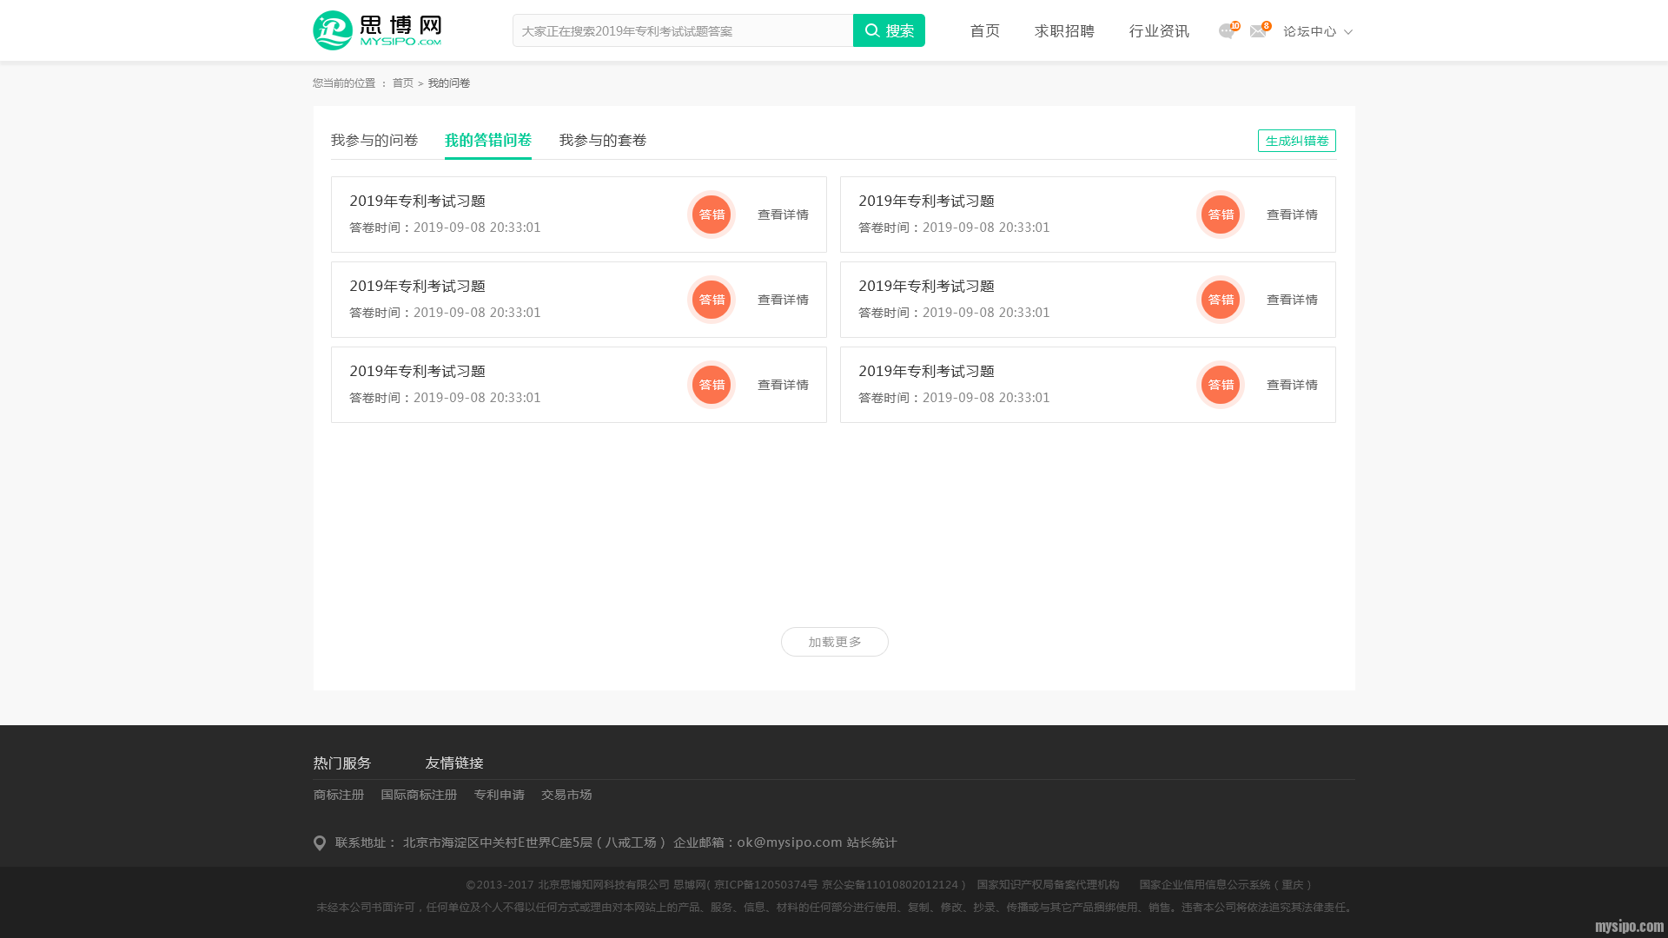The height and width of the screenshot is (938, 1668).
Task: Open 查看详情 link on bottom-right card
Action: [x=1292, y=385]
